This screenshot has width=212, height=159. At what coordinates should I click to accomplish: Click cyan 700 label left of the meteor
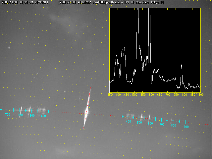[x=8, y=115]
